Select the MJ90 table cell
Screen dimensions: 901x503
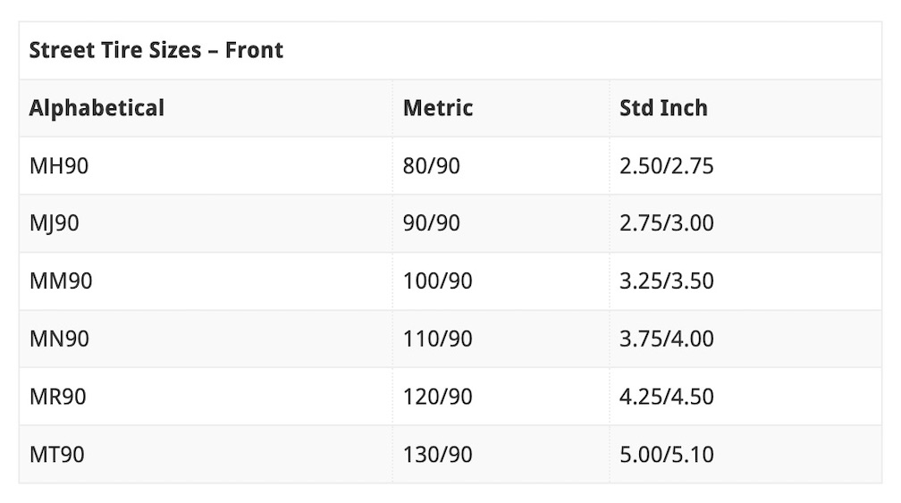pyautogui.click(x=55, y=223)
